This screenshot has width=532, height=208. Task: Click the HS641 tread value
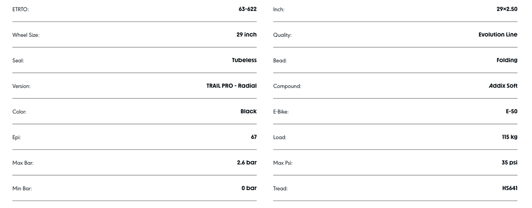510,188
